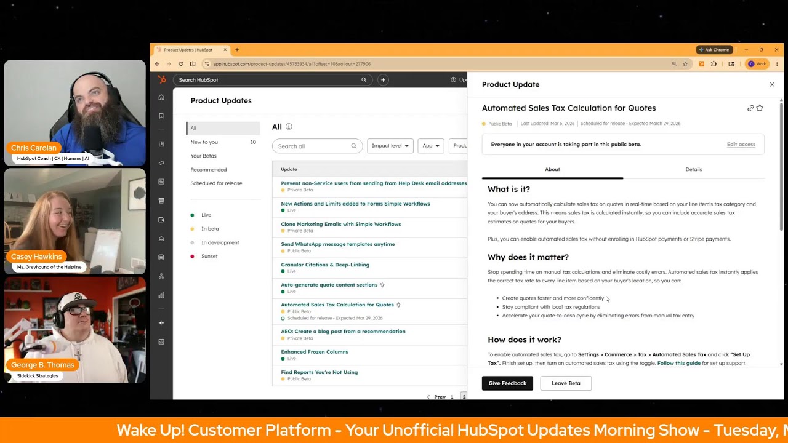Open the Bookmarks icon in HubSpot sidebar

pyautogui.click(x=161, y=116)
